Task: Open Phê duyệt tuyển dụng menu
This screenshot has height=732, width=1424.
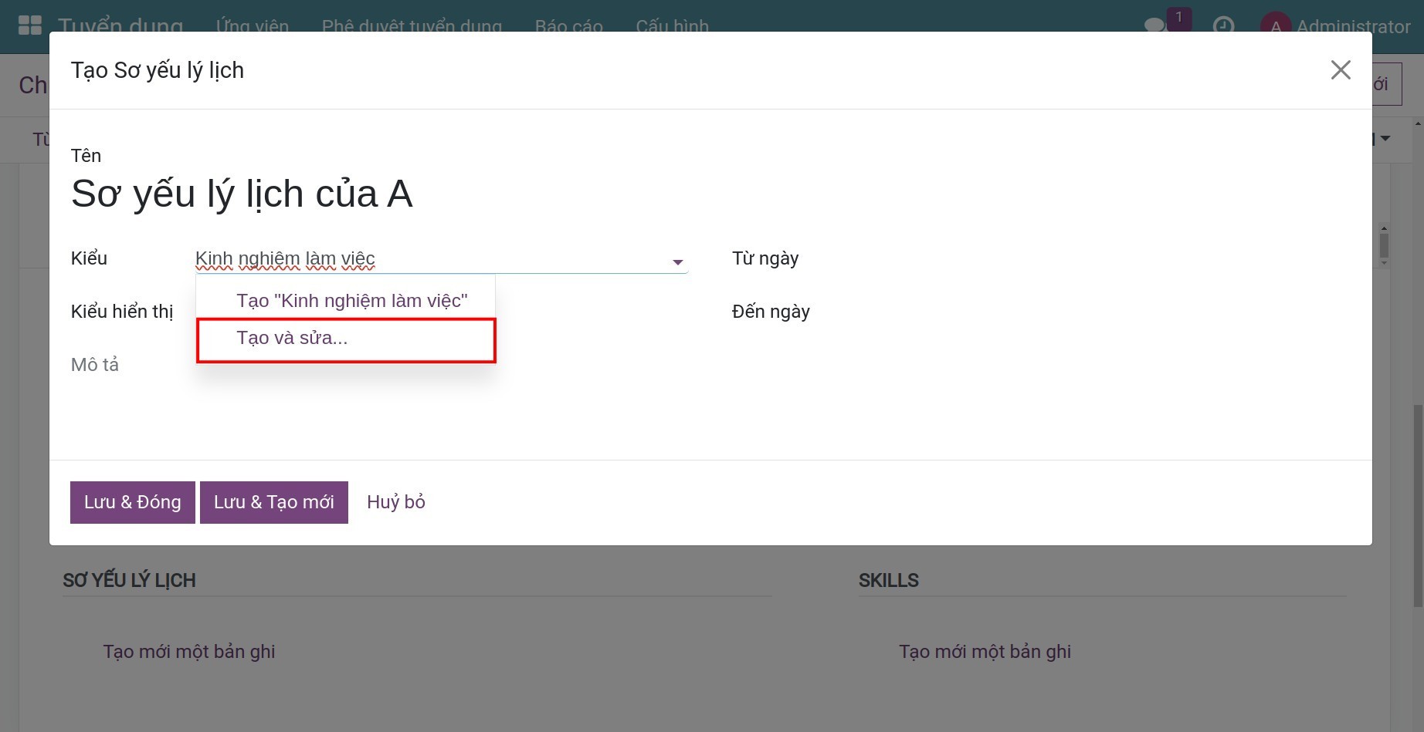Action: click(412, 25)
